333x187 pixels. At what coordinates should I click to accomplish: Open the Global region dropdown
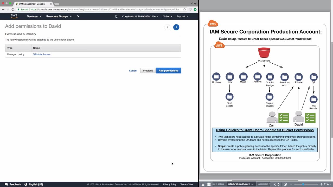pos(168,16)
